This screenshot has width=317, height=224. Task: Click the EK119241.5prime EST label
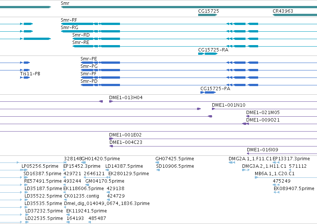pos(86,211)
